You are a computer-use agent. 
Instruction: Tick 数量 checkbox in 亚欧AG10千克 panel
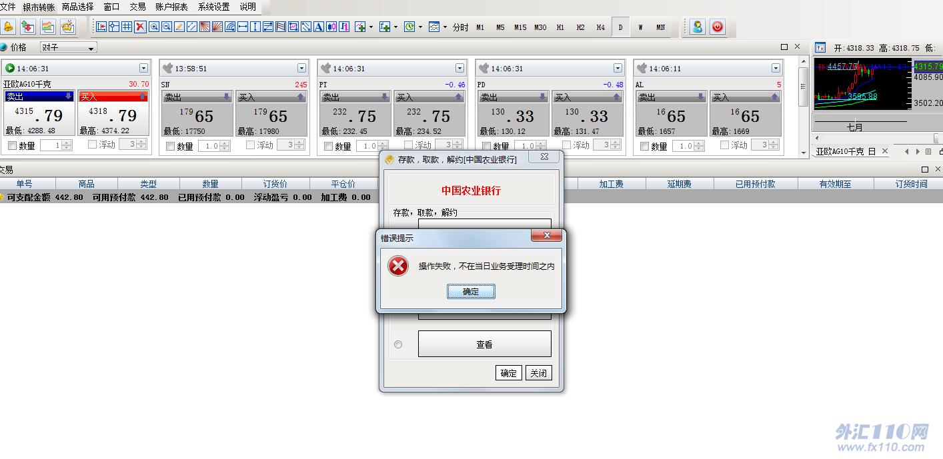coord(12,146)
